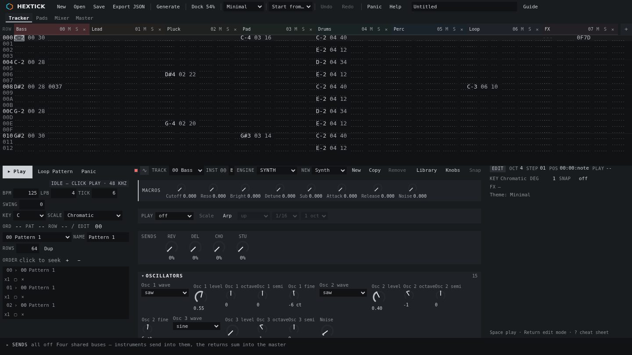
Task: Click the Cutoff macro knob
Action: pyautogui.click(x=180, y=188)
